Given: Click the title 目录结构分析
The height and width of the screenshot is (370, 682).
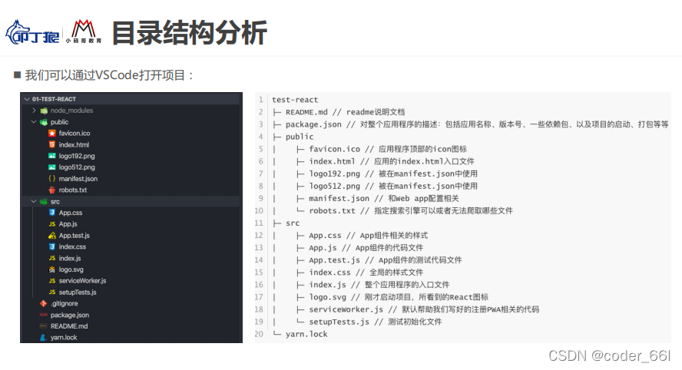Looking at the screenshot, I should pyautogui.click(x=189, y=33).
